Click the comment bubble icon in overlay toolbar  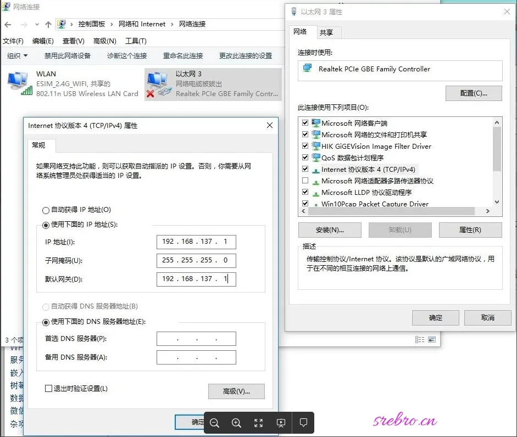point(303,423)
